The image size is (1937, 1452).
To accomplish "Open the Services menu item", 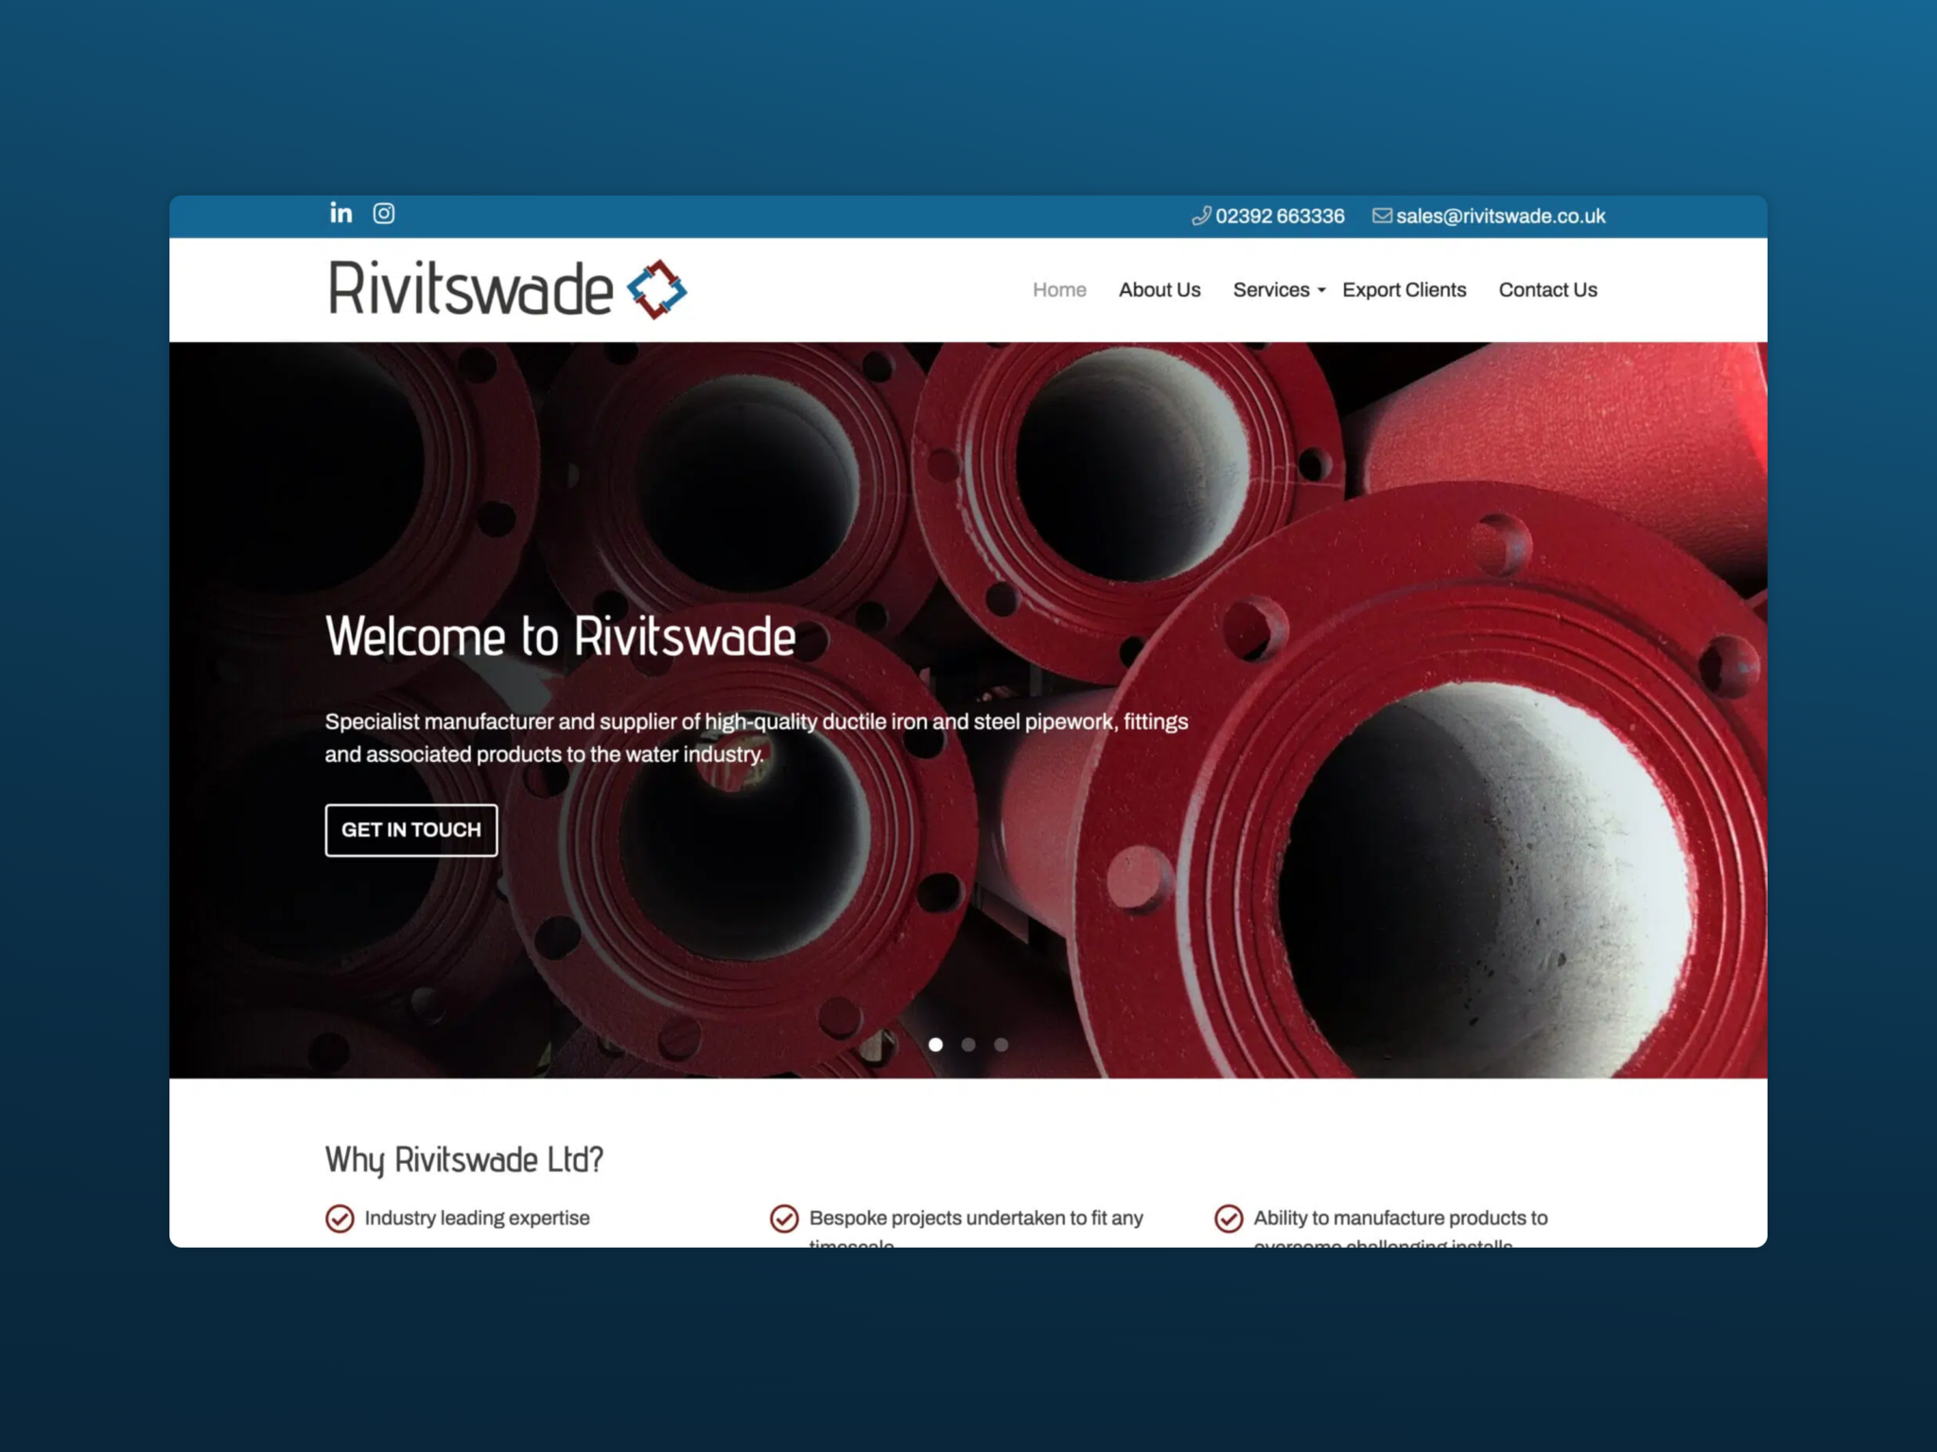I will (x=1271, y=290).
